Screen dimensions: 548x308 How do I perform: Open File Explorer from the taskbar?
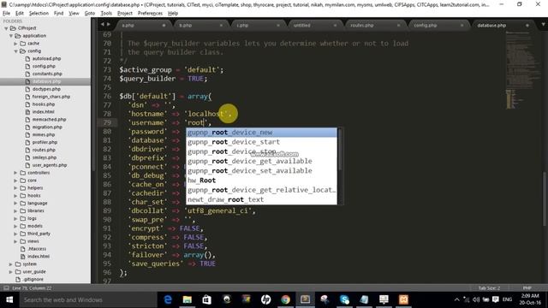pos(188,299)
